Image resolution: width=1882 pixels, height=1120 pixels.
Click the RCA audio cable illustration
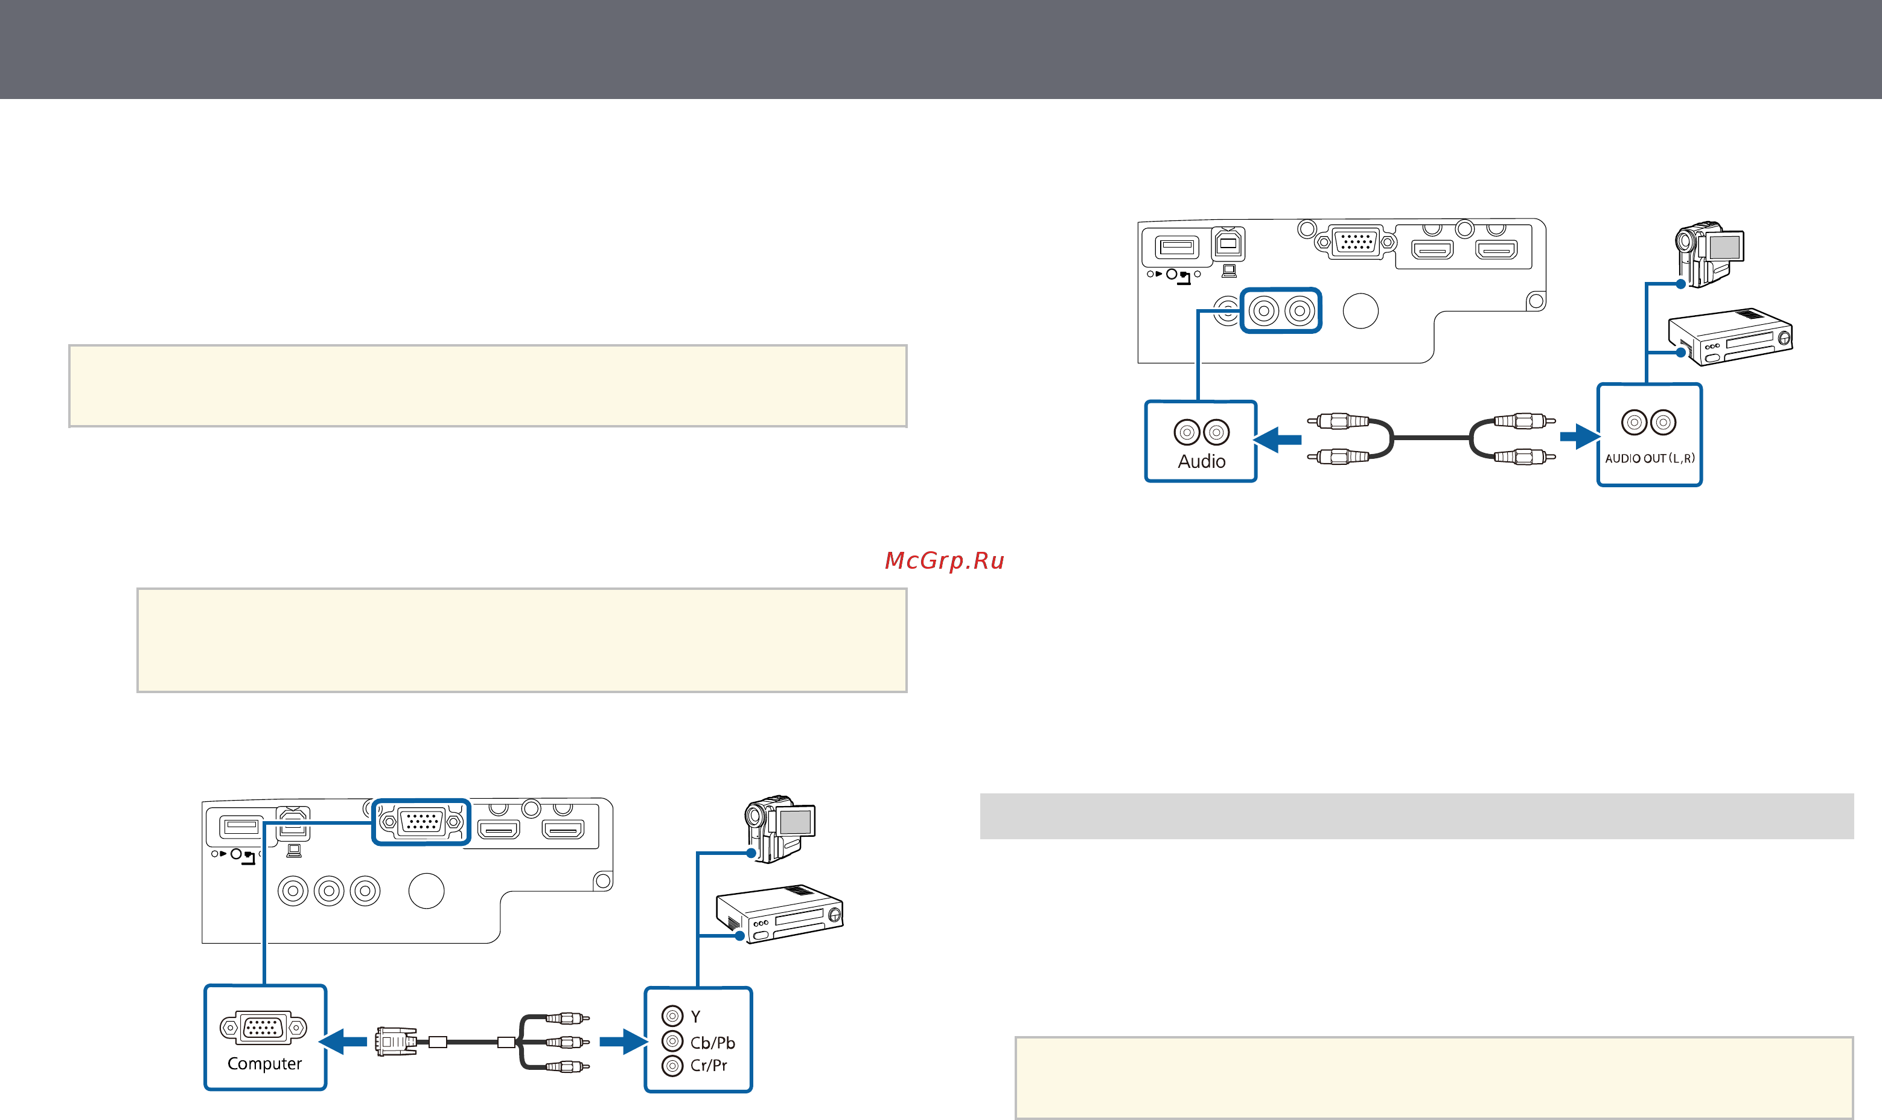1431,438
